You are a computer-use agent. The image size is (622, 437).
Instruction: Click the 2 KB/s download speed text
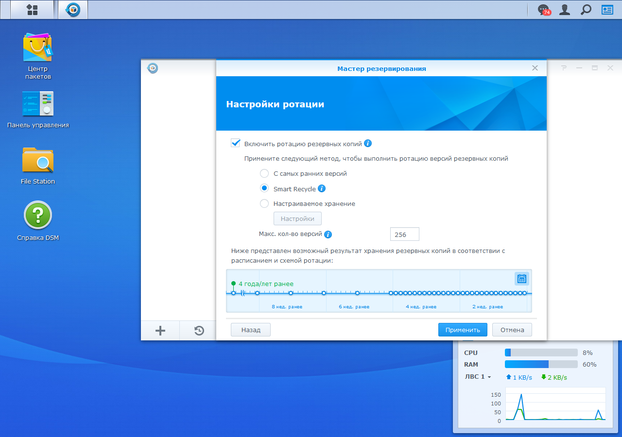click(557, 377)
